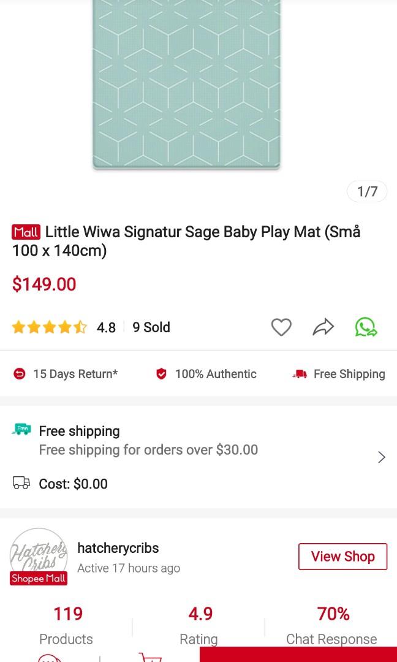Click the 100% Authentic badge icon
Viewport: 397px width, 662px height.
pos(161,374)
